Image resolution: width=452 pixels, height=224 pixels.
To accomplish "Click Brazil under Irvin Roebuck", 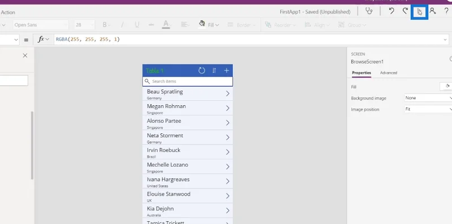I will [151, 157].
